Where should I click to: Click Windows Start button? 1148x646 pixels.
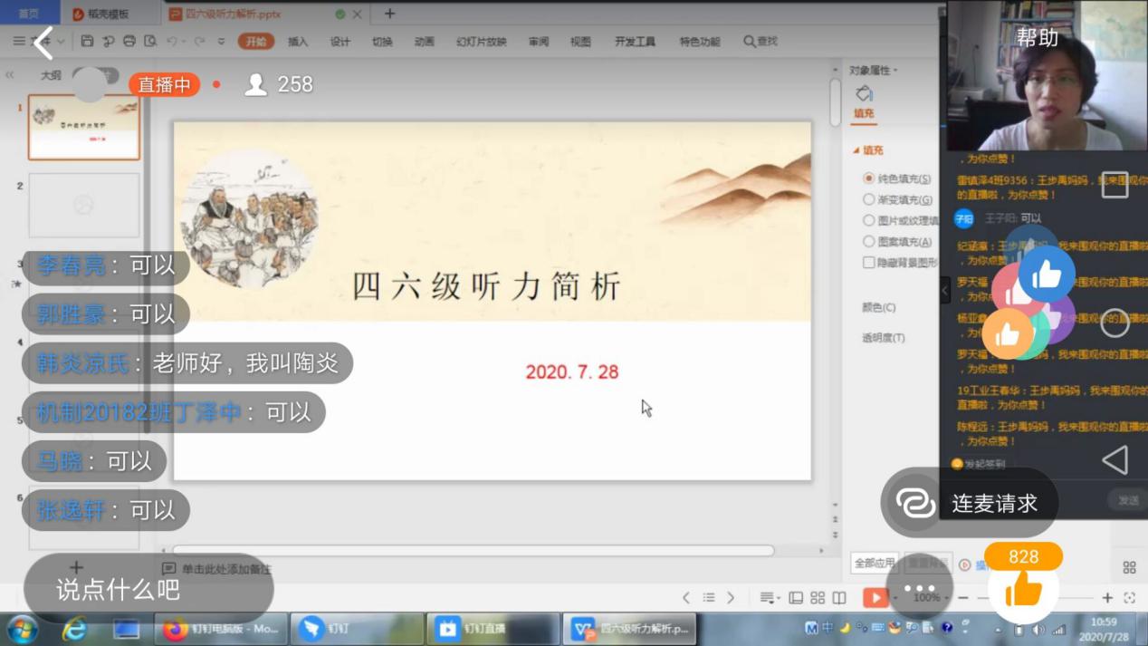[23, 629]
